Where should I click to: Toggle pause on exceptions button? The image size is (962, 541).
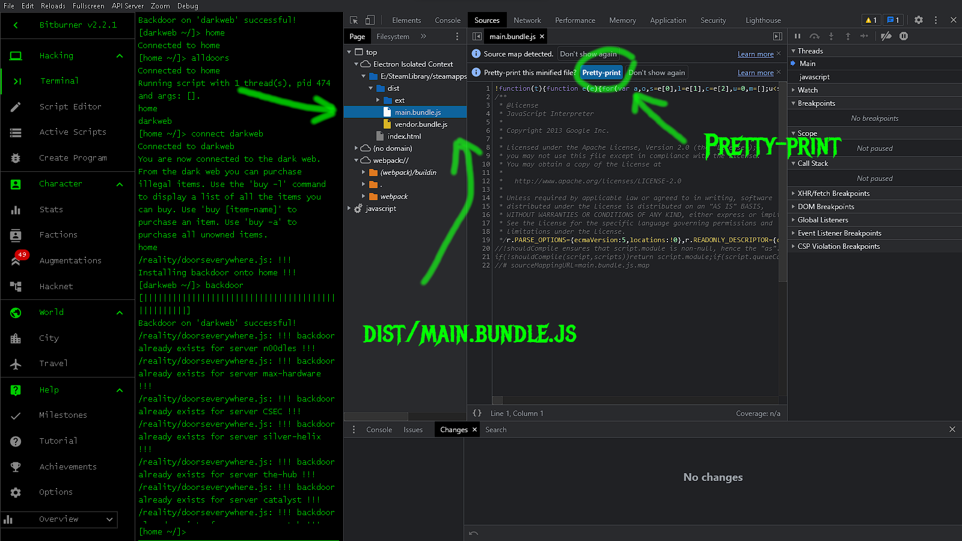point(904,36)
